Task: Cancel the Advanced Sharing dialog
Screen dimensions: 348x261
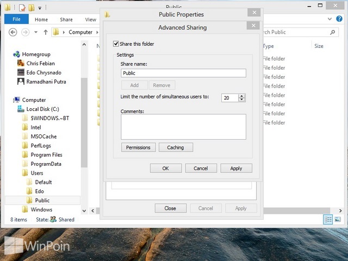Action: tap(201, 168)
